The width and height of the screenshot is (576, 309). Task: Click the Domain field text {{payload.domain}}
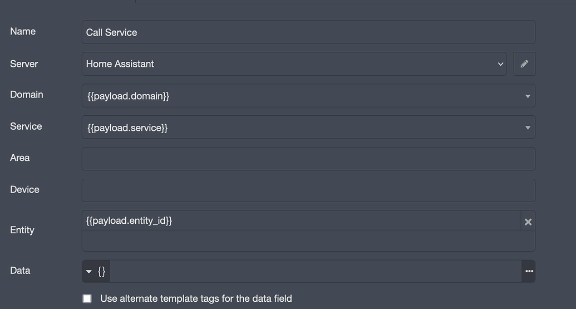coord(128,96)
